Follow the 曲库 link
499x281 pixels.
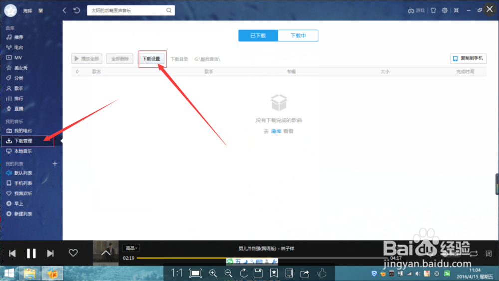(276, 131)
